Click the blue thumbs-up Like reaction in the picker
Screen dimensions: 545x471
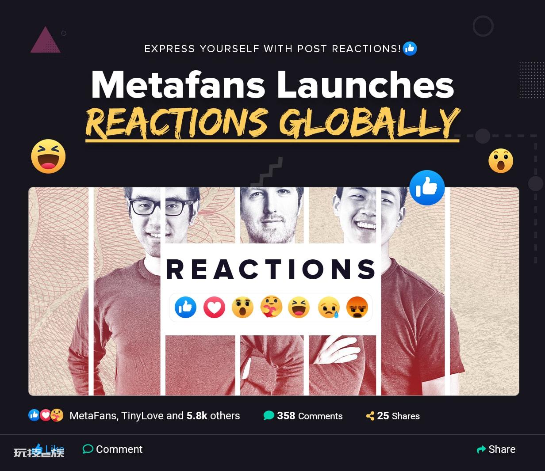[186, 307]
